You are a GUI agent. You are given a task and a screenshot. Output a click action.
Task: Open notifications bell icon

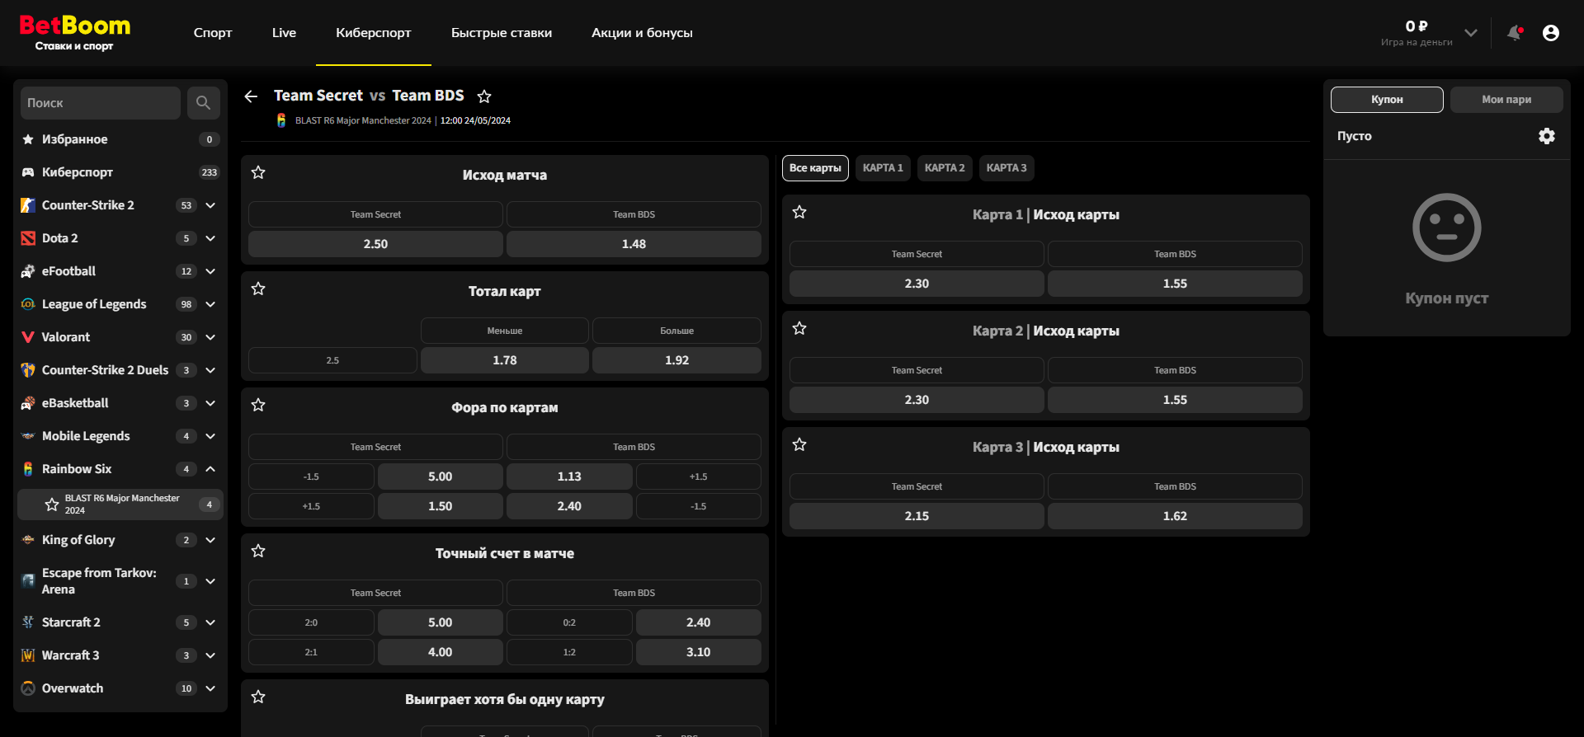1514,33
